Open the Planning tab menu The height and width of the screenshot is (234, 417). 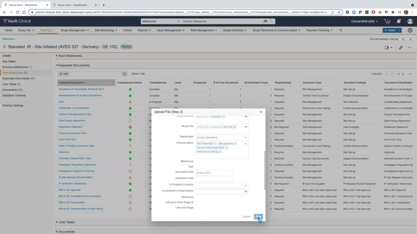47,30
